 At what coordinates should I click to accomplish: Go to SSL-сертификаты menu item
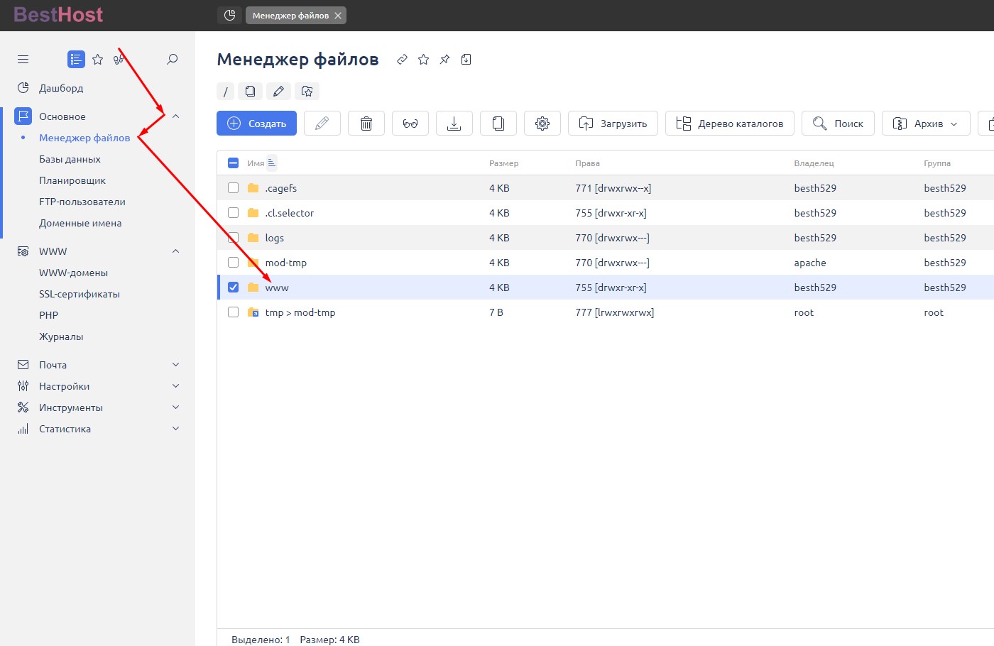80,294
